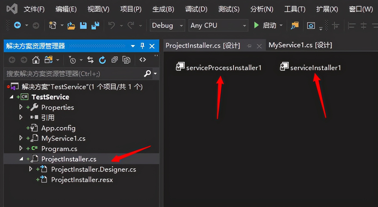378x207 pixels.
Task: Open the 编辑(E) menu
Action: pos(66,9)
